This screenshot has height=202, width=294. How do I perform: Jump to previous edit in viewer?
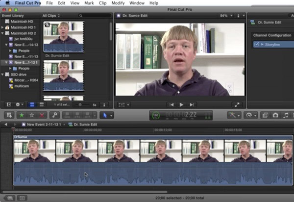[171, 104]
